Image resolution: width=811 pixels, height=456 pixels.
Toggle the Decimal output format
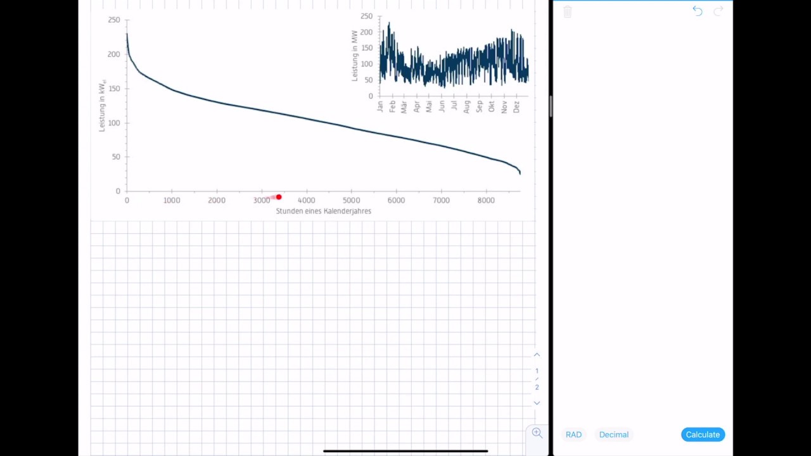coord(614,434)
